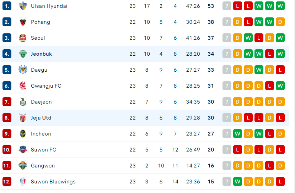Click the Jeonbuk green crest icon
The height and width of the screenshot is (193, 295).
click(23, 54)
